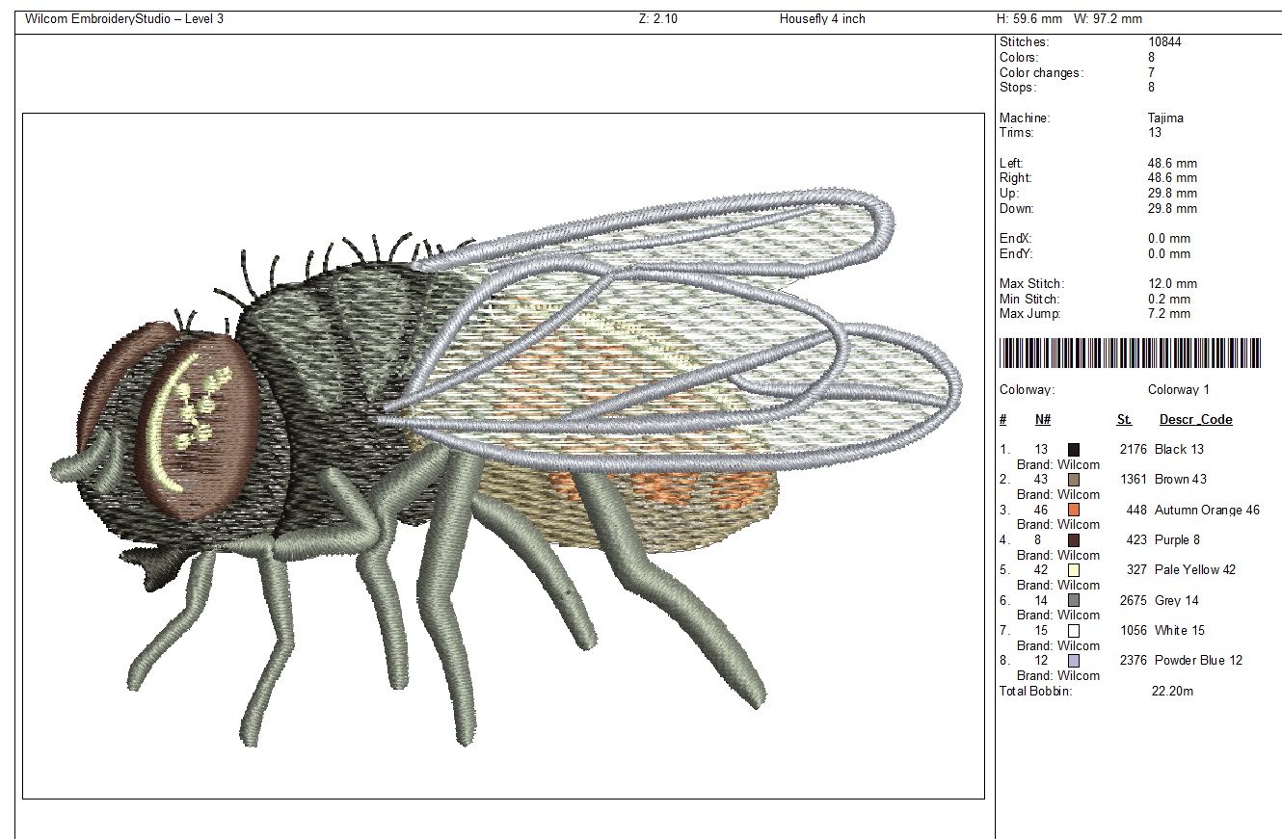Screen dimensions: 1282x839
Task: Click the stitches count 10844
Action: coord(1164,42)
